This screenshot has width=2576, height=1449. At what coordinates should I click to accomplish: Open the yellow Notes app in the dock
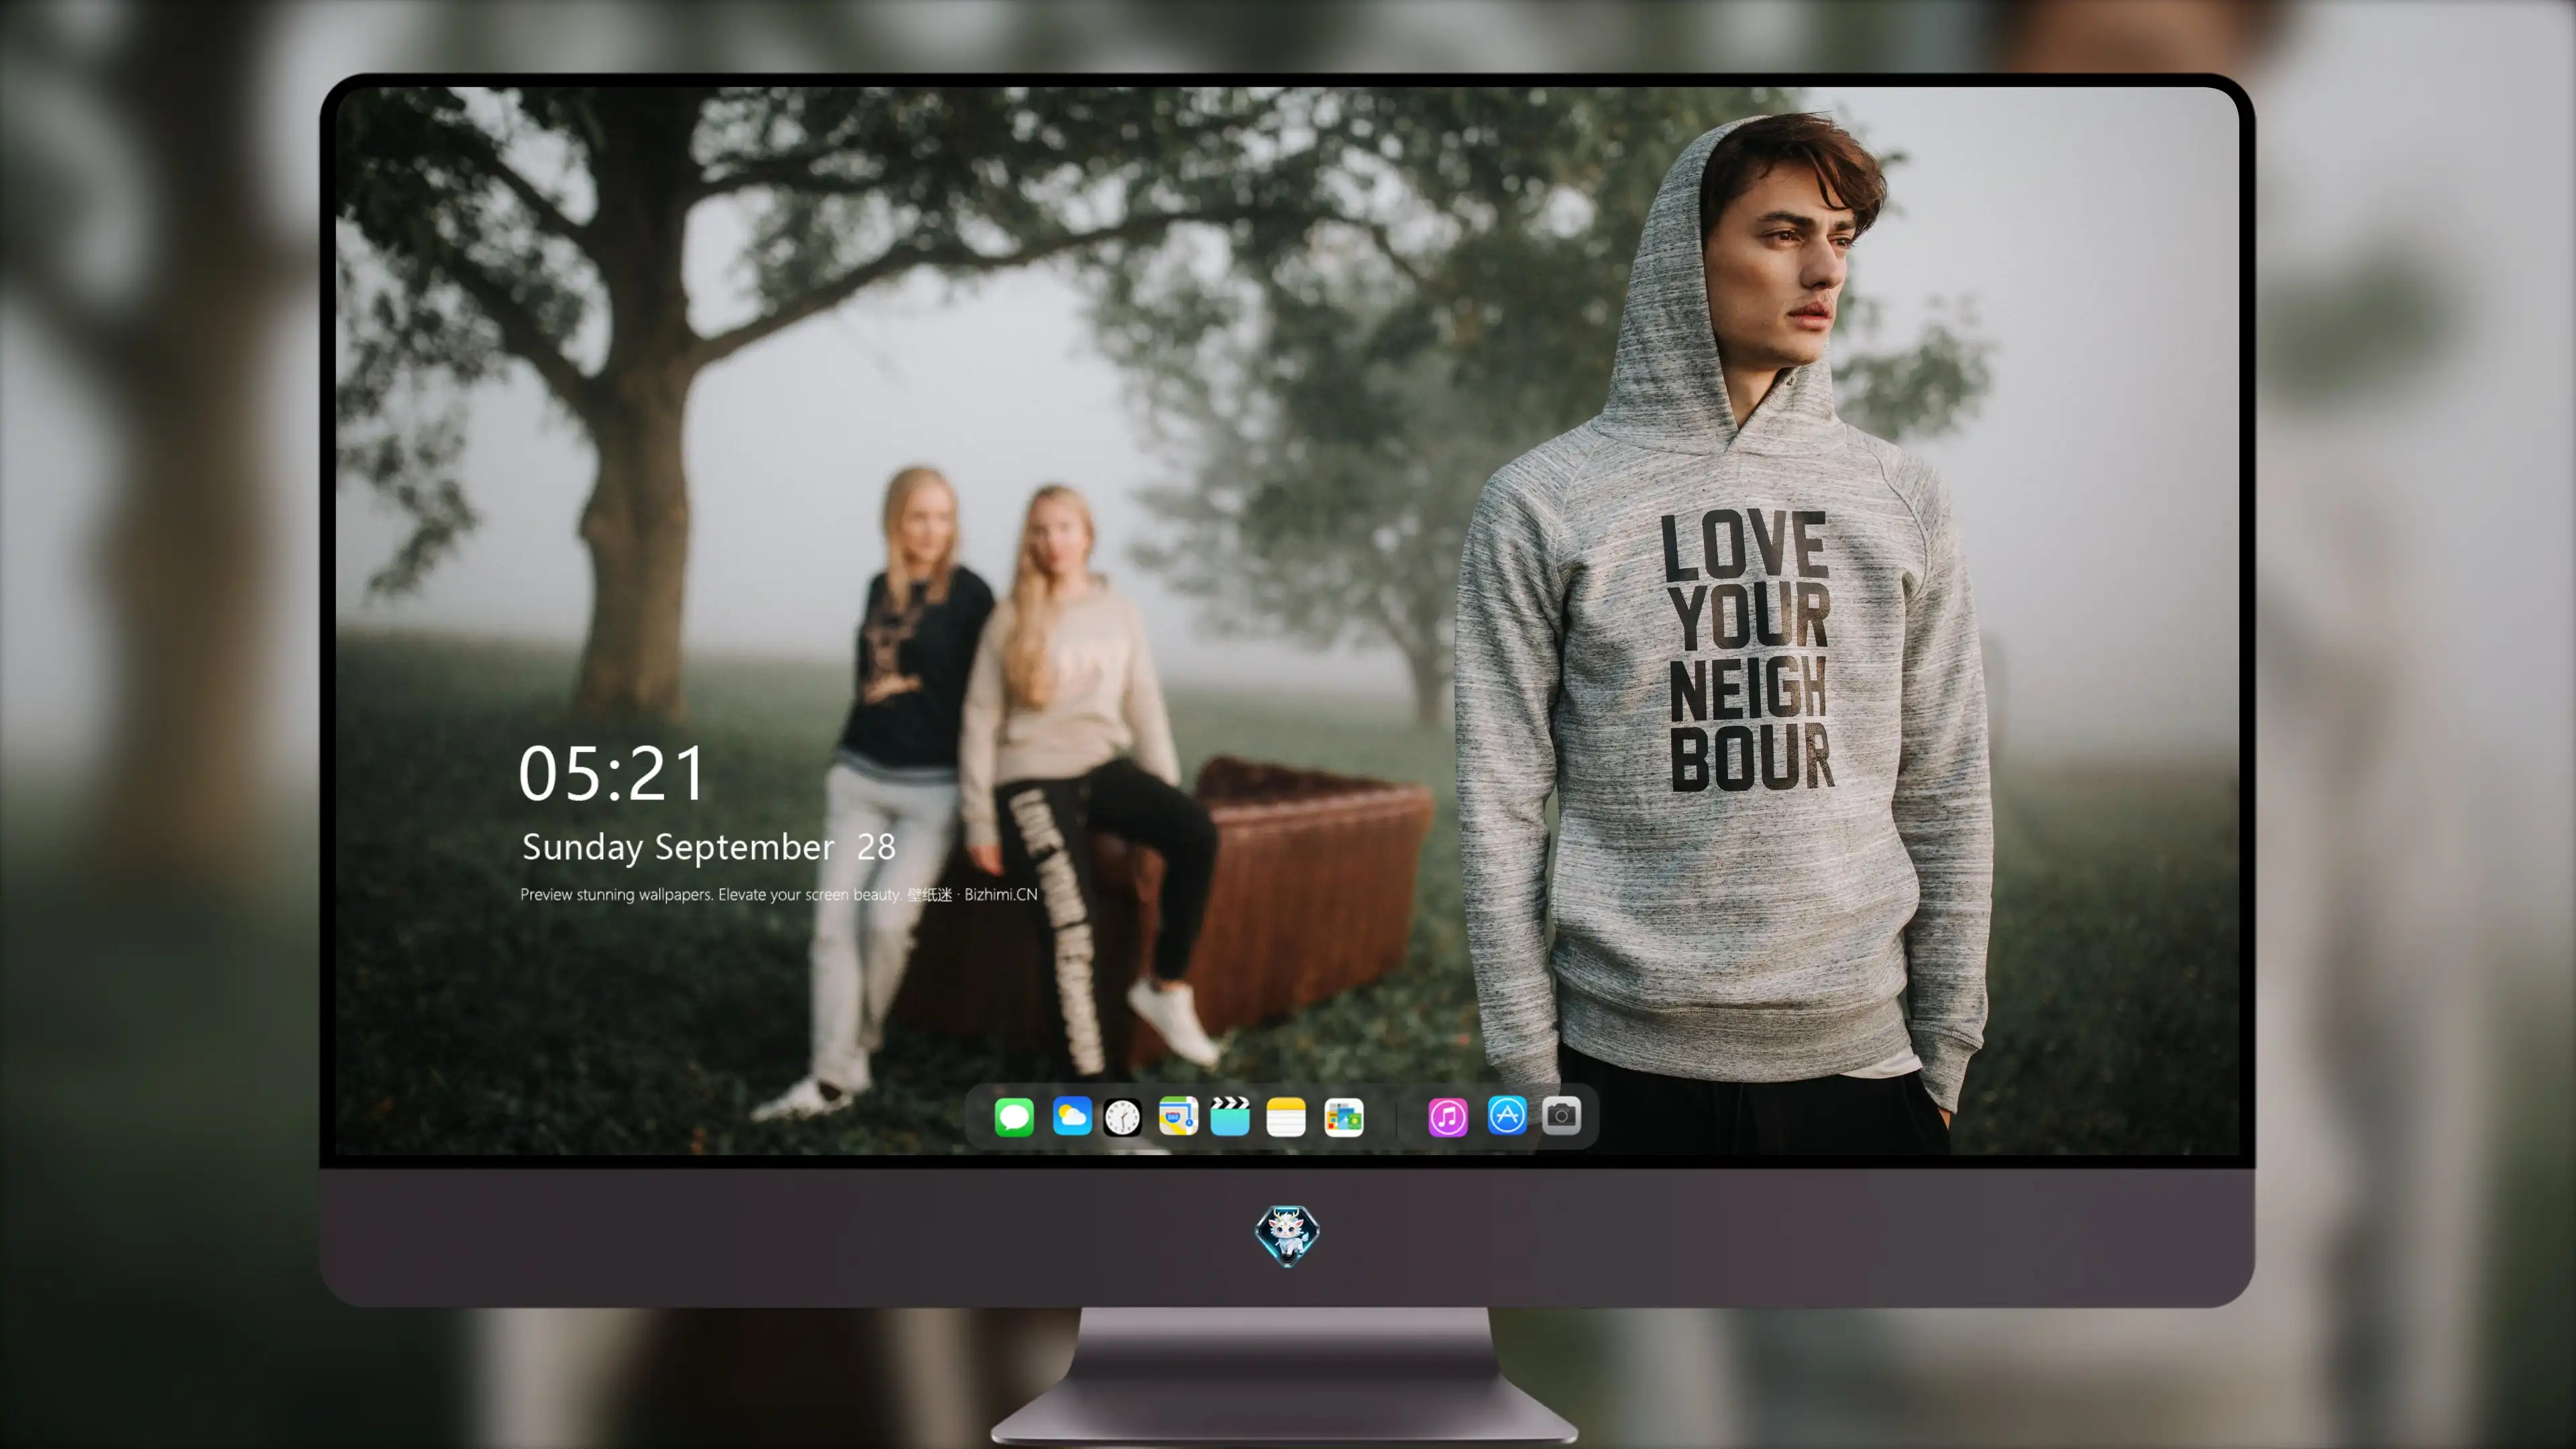(x=1286, y=1116)
